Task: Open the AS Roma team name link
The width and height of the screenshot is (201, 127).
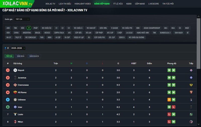Action: (x=22, y=92)
